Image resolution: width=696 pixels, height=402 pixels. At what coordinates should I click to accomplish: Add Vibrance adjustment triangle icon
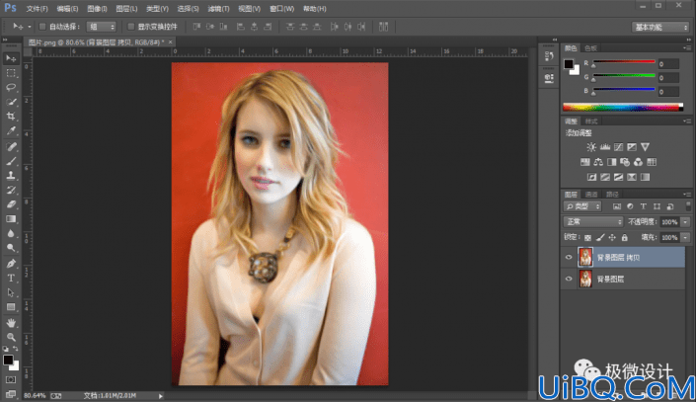point(645,147)
